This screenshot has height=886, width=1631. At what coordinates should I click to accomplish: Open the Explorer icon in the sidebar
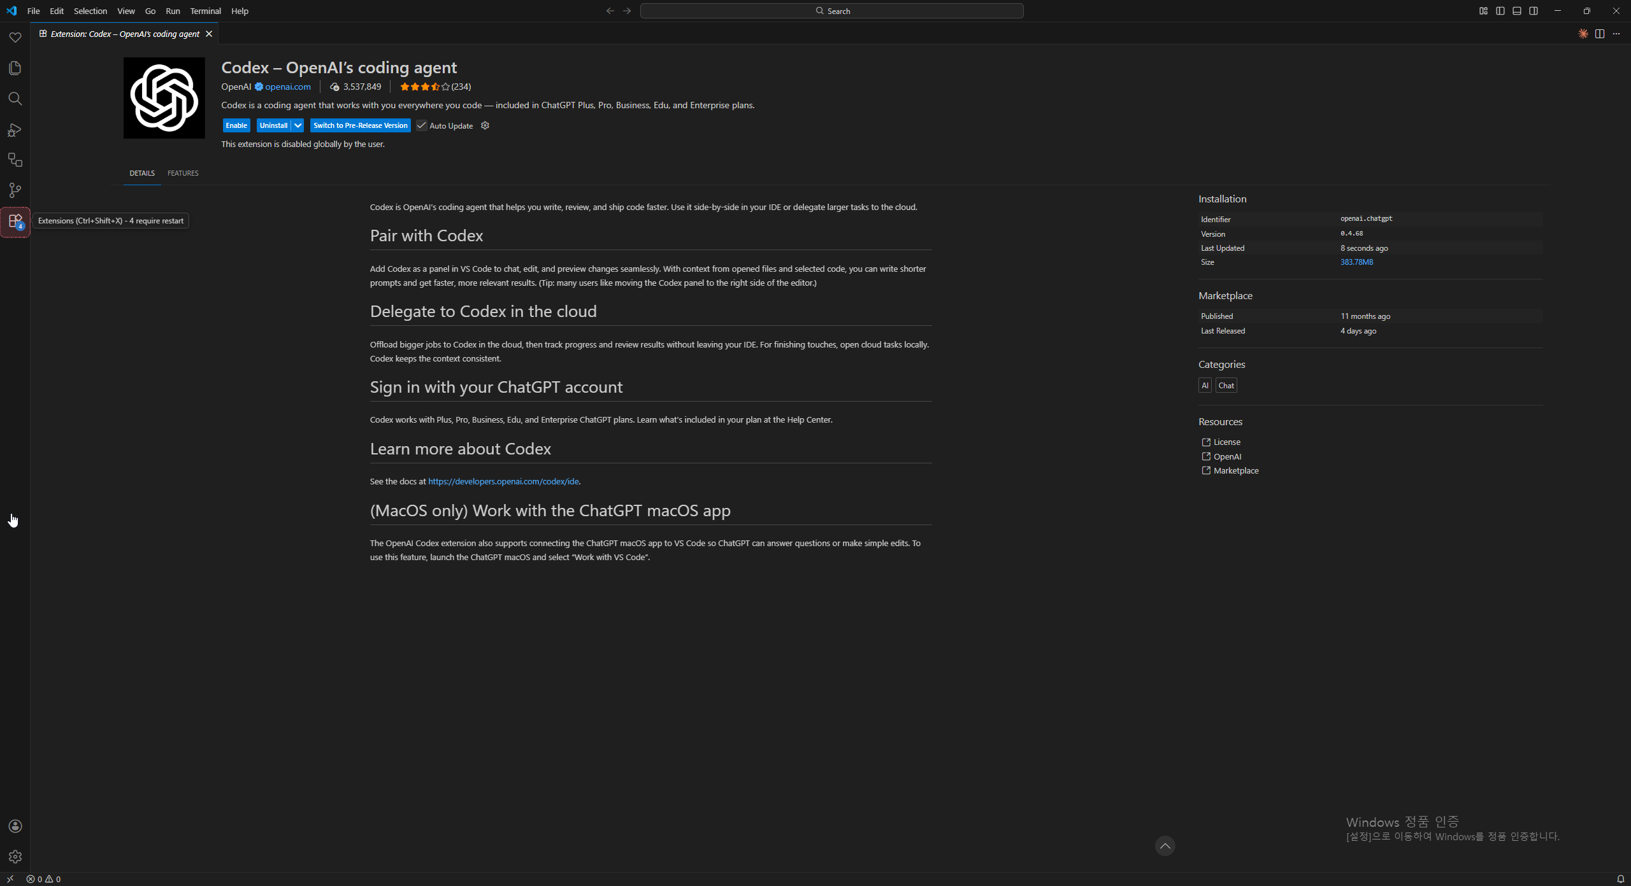15,68
